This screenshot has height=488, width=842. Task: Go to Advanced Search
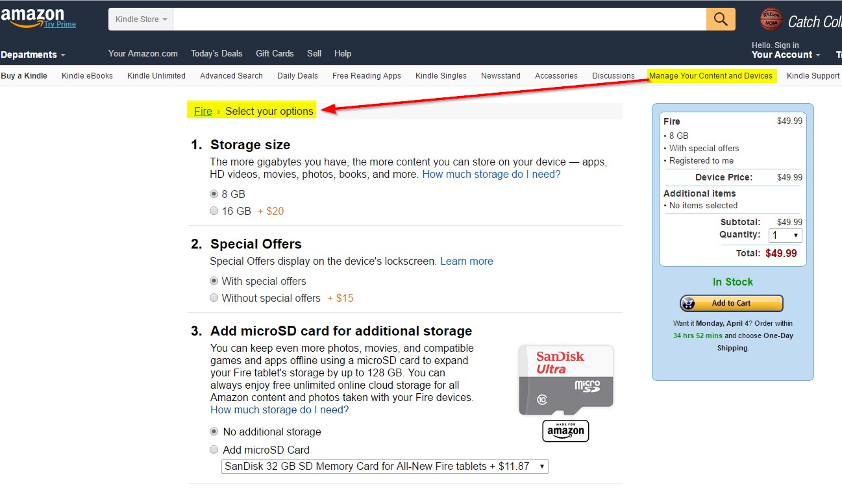click(231, 76)
